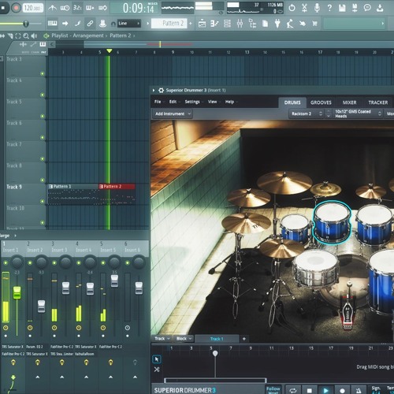Click the undo history clock icon
This screenshot has height=394, width=394.
coord(292,8)
